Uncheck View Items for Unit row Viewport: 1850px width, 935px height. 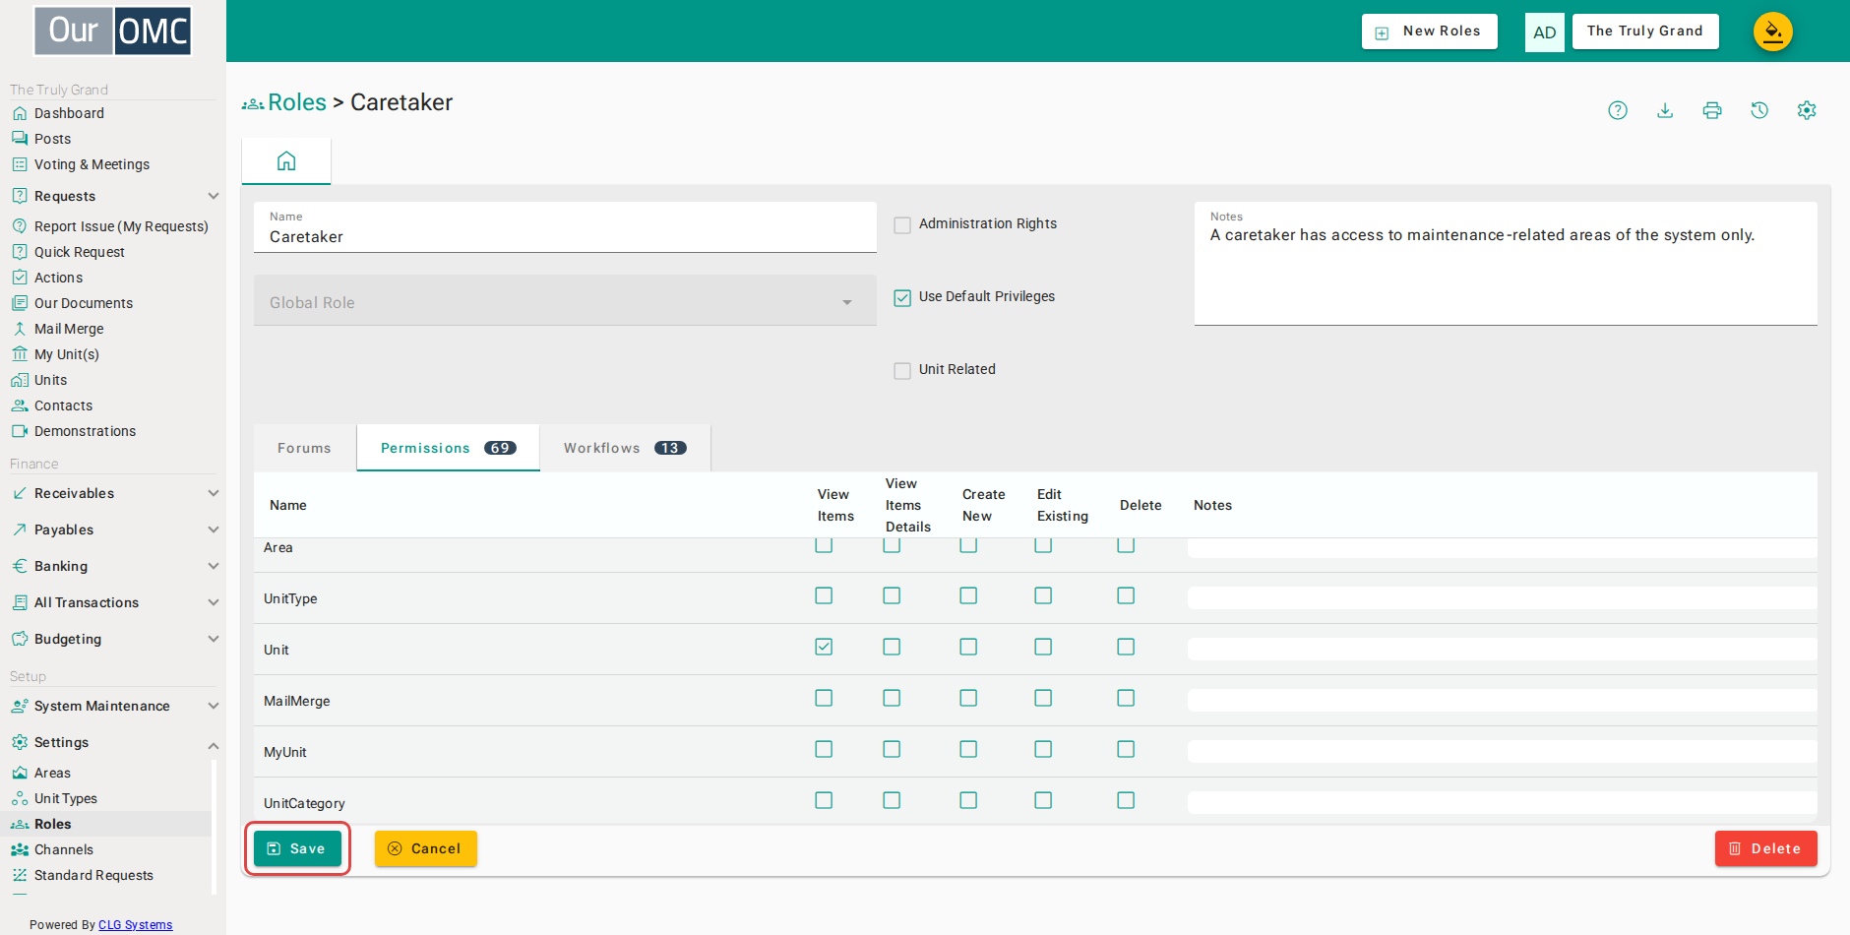click(x=824, y=647)
